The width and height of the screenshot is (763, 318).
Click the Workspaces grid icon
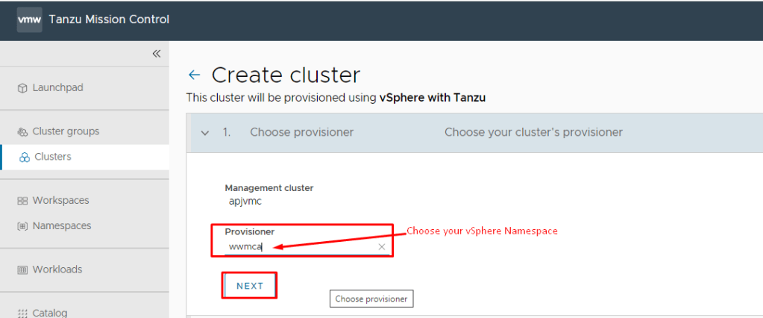click(x=22, y=201)
